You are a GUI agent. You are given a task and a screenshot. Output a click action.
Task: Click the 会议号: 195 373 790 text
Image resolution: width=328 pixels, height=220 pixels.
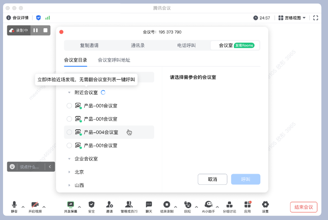click(x=162, y=32)
